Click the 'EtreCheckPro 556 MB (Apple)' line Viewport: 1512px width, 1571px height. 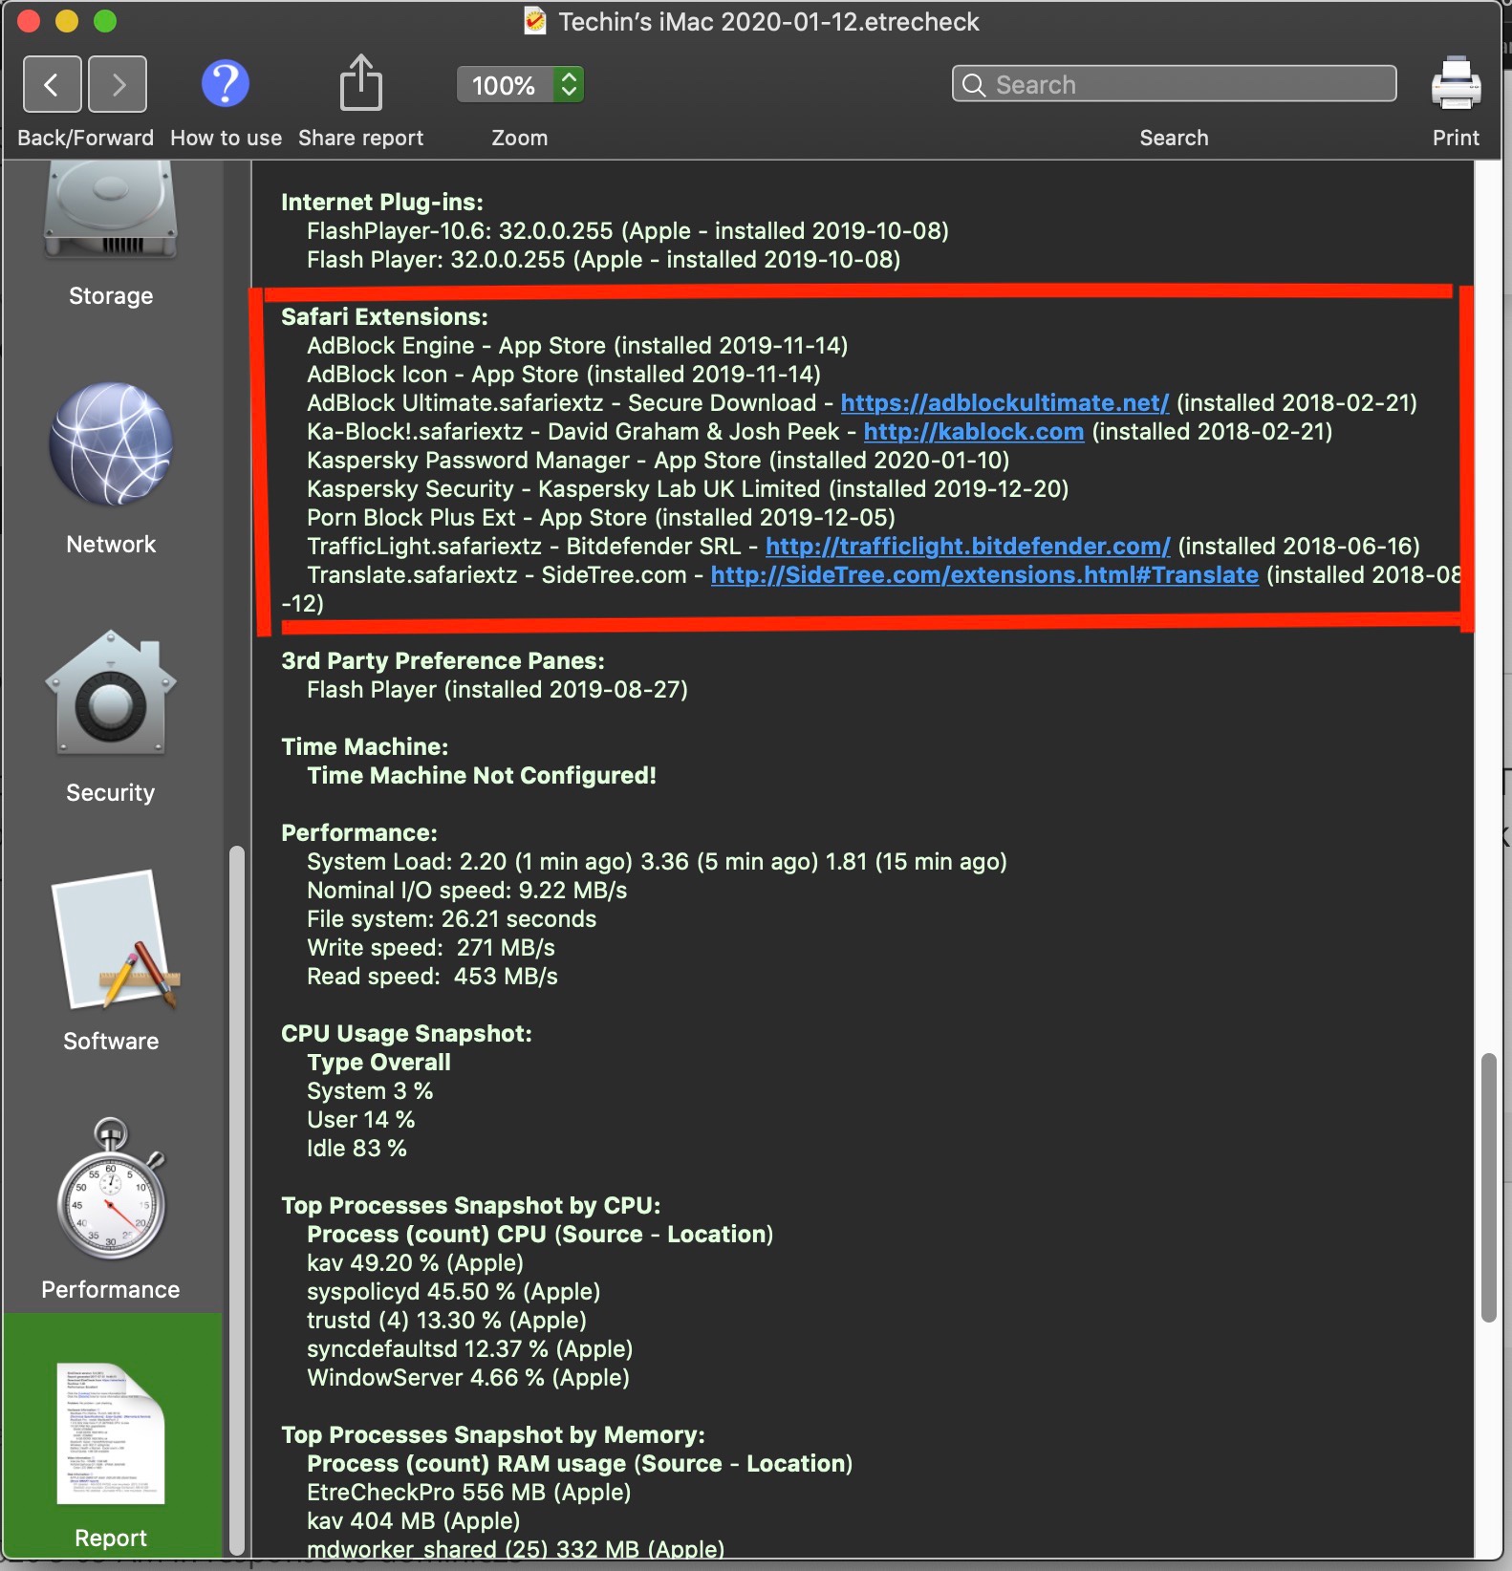[468, 1493]
